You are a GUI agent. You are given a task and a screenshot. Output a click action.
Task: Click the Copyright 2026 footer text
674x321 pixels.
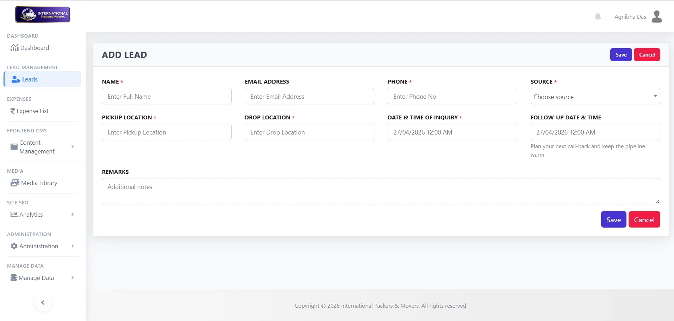coord(381,306)
